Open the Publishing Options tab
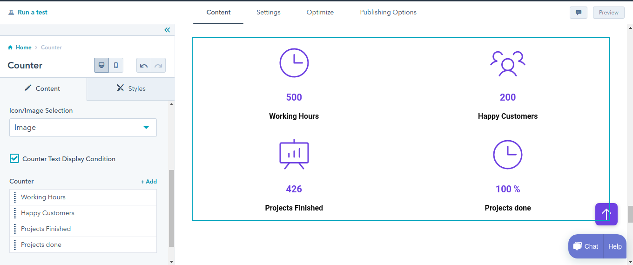 pos(388,12)
